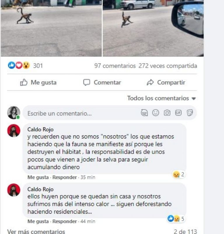This screenshot has height=234, width=224.
Task: Reply to the 44 min Caldo Rojo comment
Action: tap(64, 221)
